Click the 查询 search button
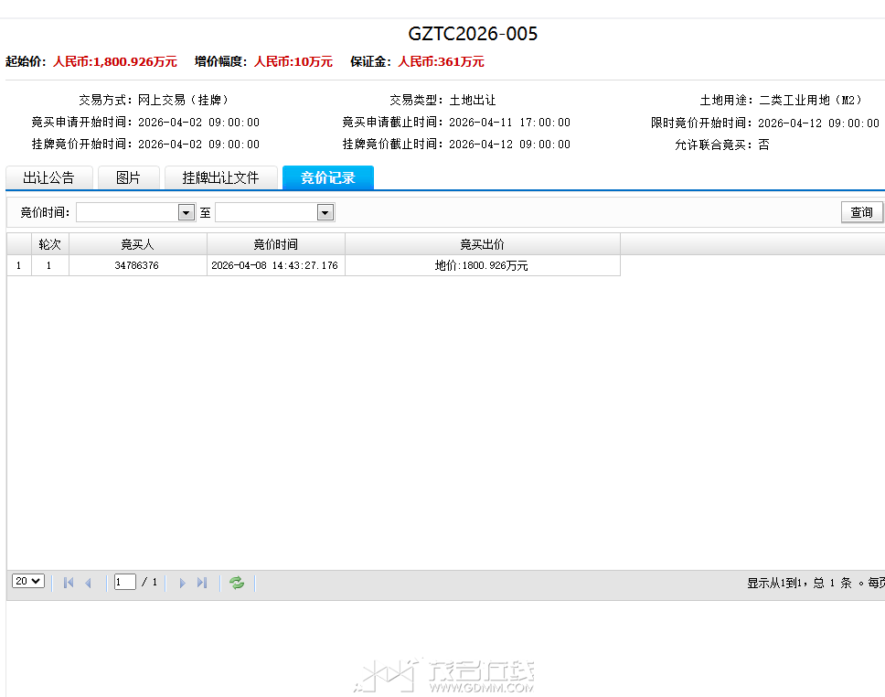Viewport: 885px width, 697px height. coord(860,211)
